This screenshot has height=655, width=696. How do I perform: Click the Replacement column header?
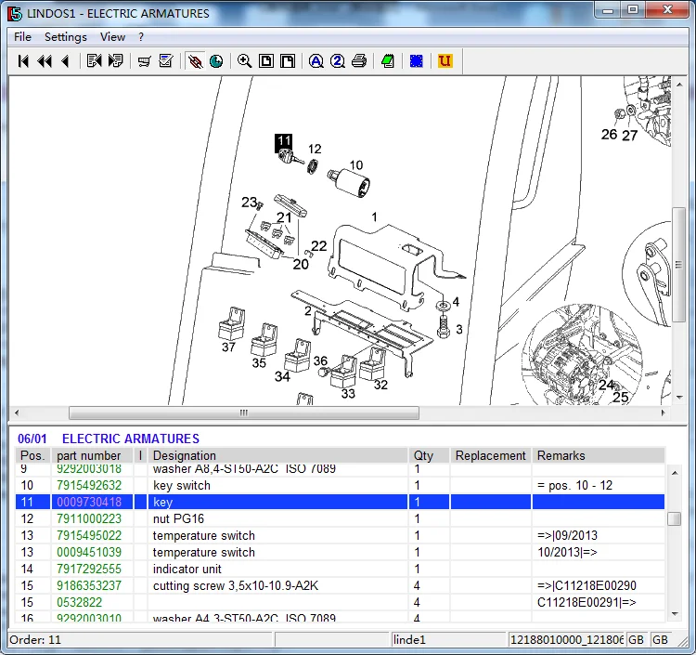click(491, 455)
